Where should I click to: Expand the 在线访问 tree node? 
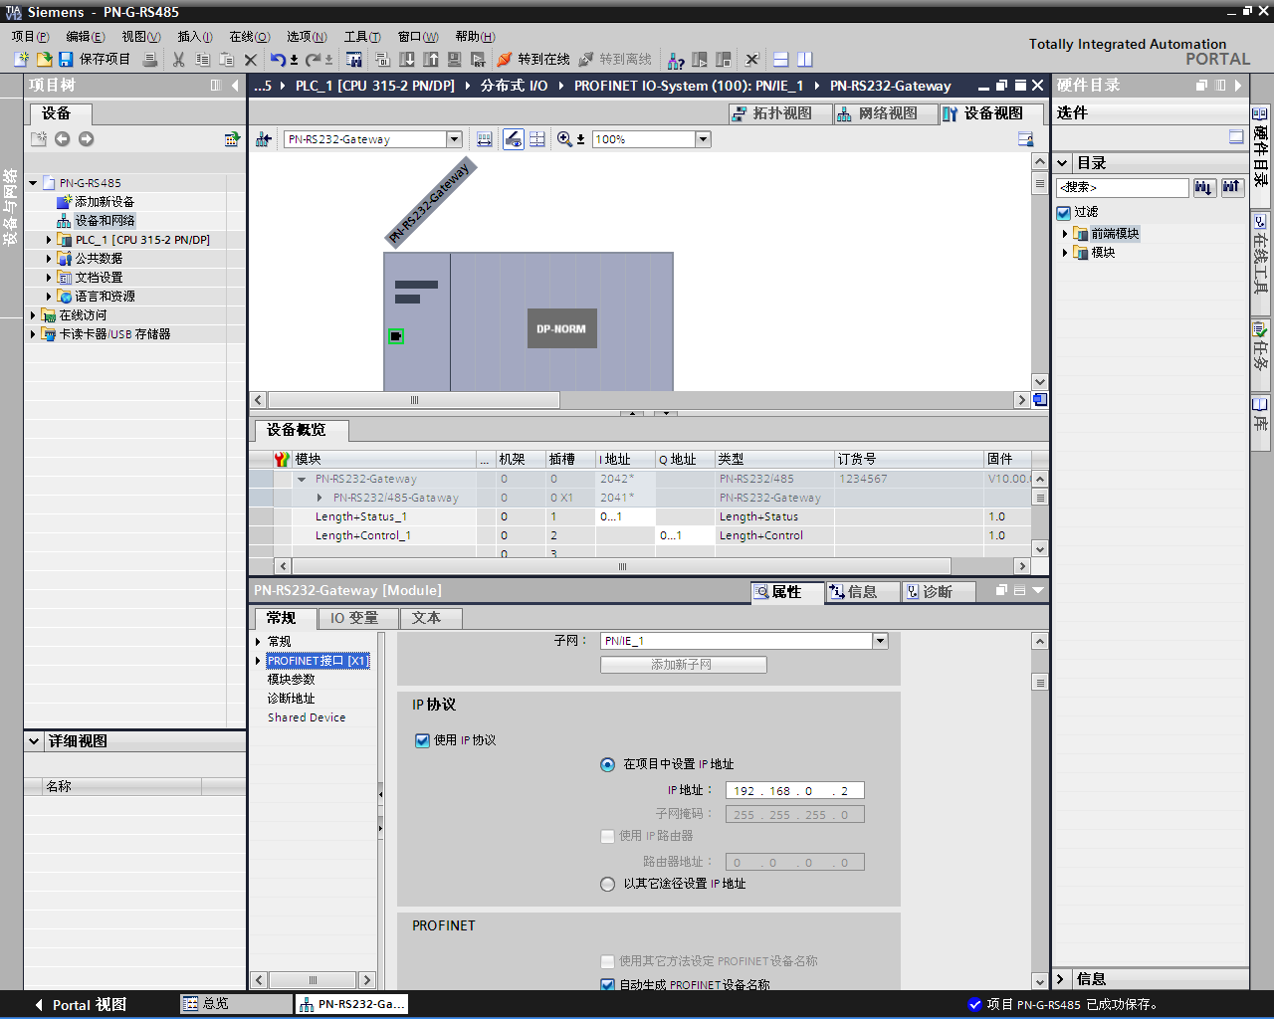(x=33, y=315)
